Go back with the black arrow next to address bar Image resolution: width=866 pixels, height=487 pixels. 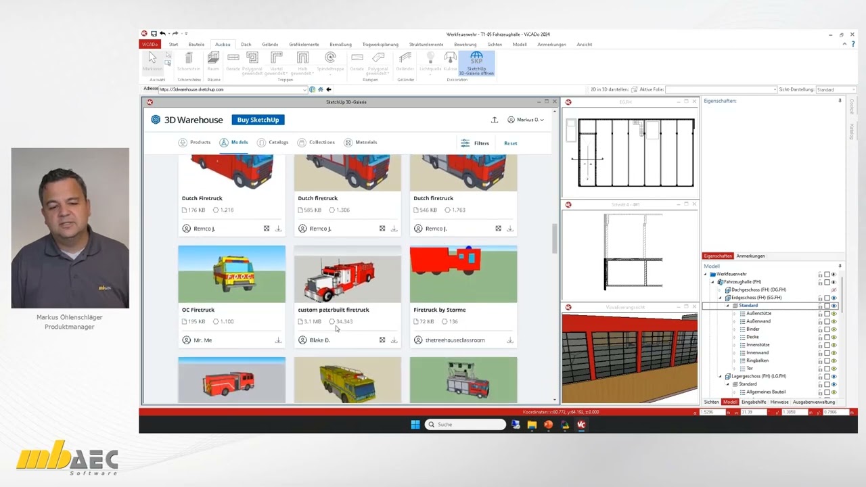[x=329, y=89]
